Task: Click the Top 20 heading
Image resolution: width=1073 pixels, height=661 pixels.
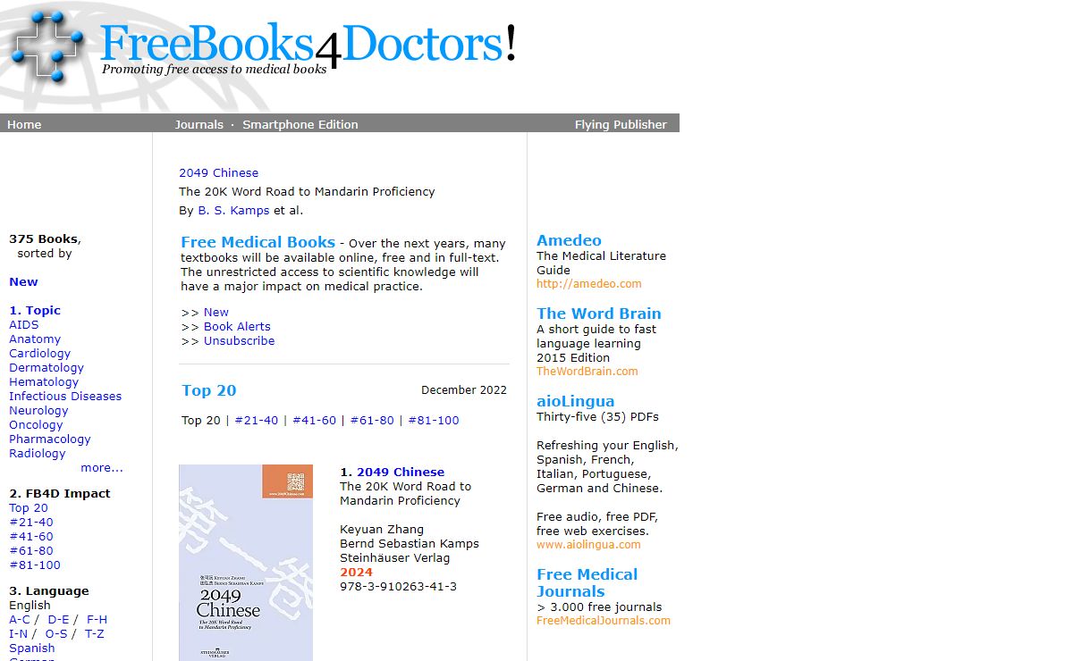Action: [x=209, y=390]
